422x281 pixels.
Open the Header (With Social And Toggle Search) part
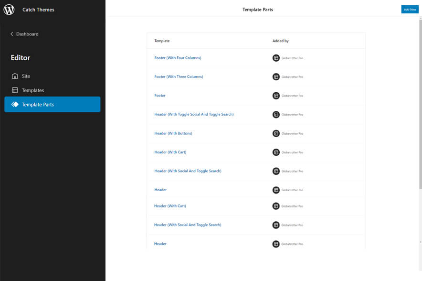pos(188,171)
